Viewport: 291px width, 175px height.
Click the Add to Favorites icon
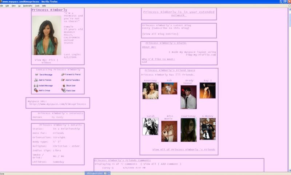coord(63,80)
